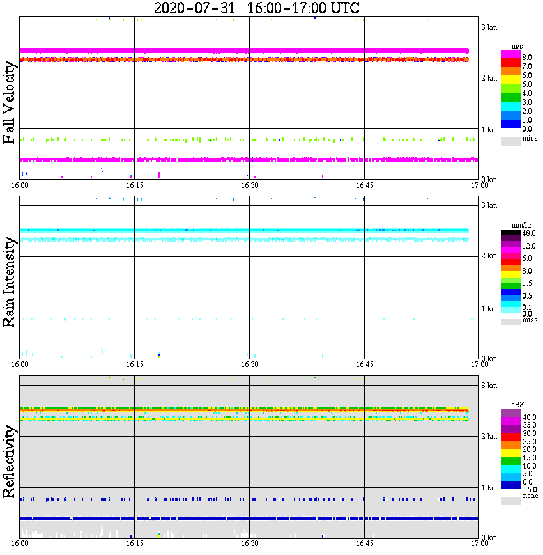Click the "16:15" tick under the Fall Velocity plot

pyautogui.click(x=135, y=185)
